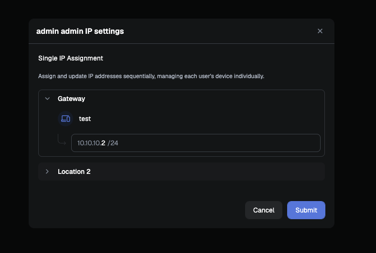The width and height of the screenshot is (376, 253).
Task: Click the test device icon
Action: click(65, 119)
